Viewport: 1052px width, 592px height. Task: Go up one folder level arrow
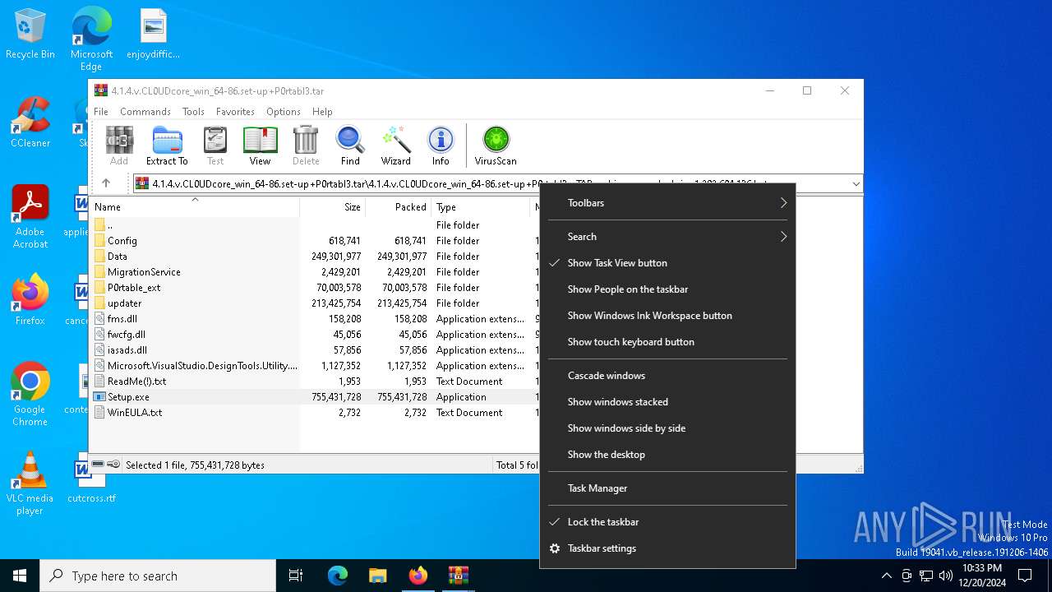coord(105,183)
